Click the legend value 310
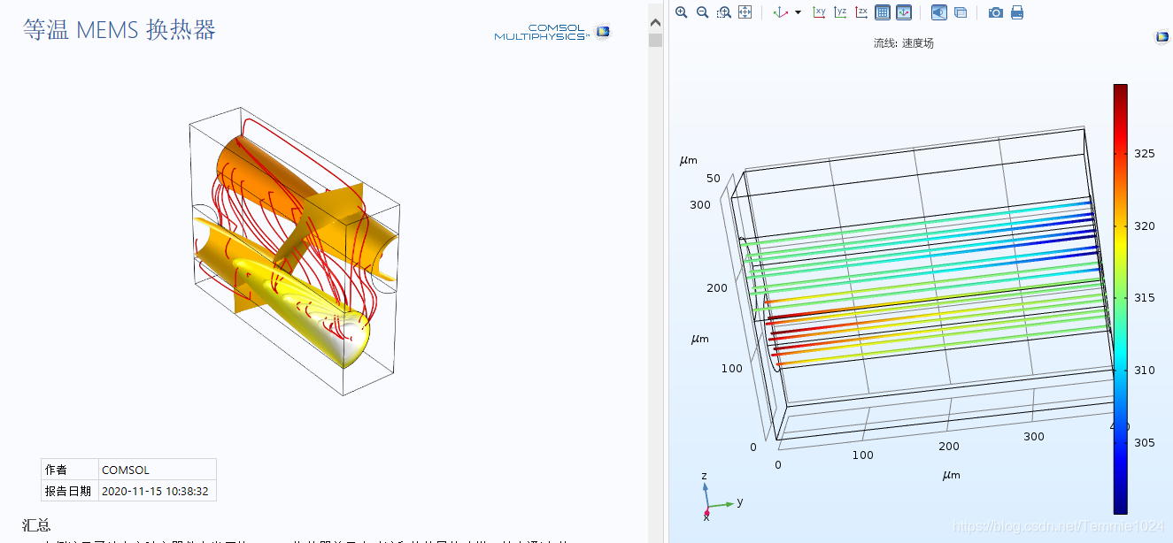The height and width of the screenshot is (543, 1173). [1145, 371]
